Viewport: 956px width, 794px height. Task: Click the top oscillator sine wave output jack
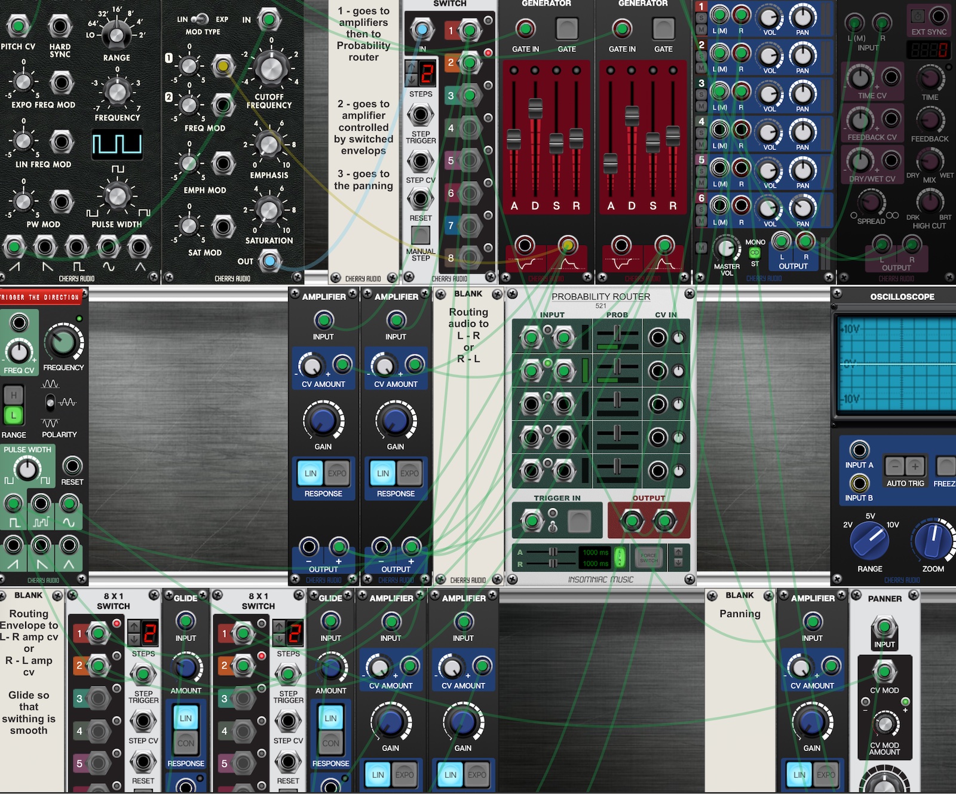point(108,246)
